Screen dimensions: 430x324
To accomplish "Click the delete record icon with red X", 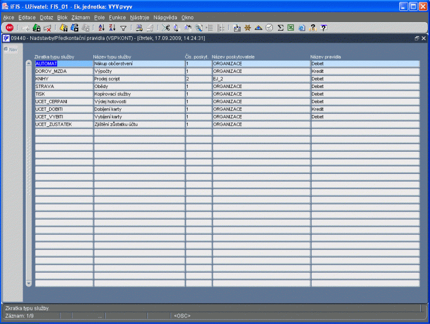I will pos(47,28).
